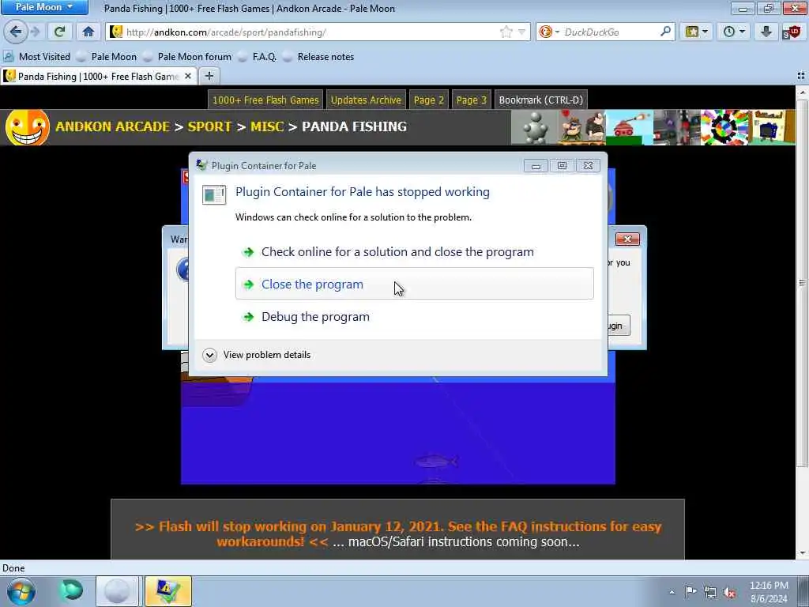809x607 pixels.
Task: Open the bookmarks menu toolbar button
Action: coord(697,32)
